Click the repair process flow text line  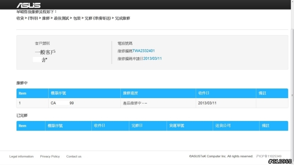tap(73, 18)
